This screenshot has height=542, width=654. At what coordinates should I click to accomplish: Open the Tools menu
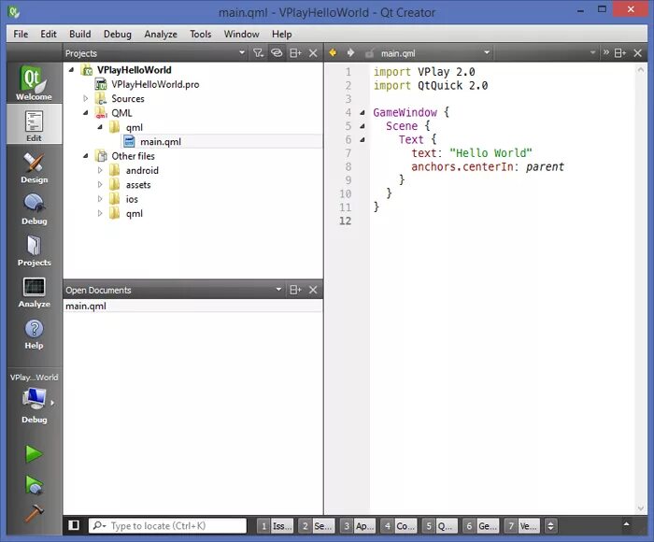201,34
